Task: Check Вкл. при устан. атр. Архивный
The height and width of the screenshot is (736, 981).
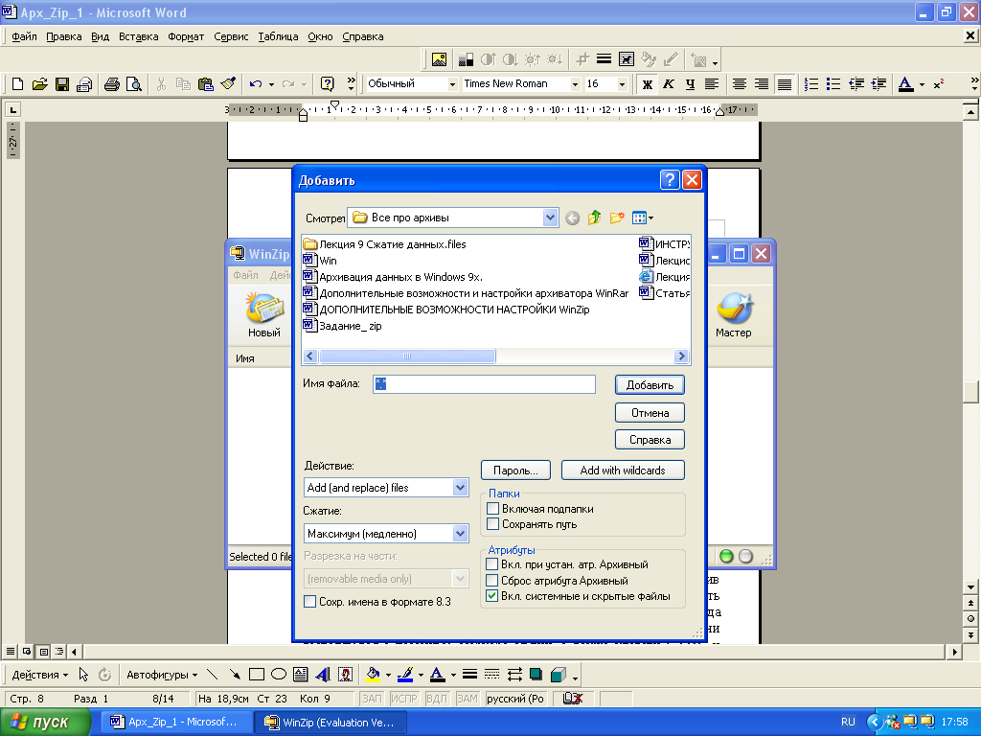Action: tap(492, 563)
